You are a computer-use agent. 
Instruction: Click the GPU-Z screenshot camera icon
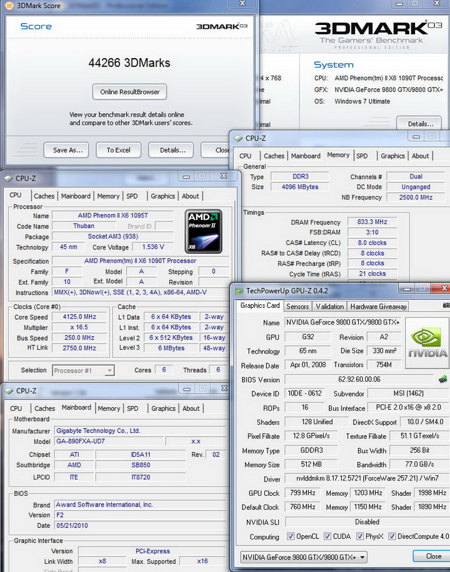coord(446,305)
